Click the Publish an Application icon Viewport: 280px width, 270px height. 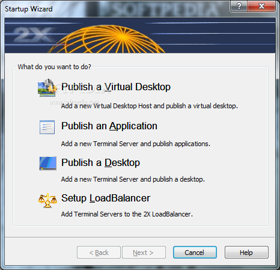47,127
